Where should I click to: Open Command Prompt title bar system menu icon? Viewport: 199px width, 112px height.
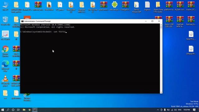pos(22,21)
